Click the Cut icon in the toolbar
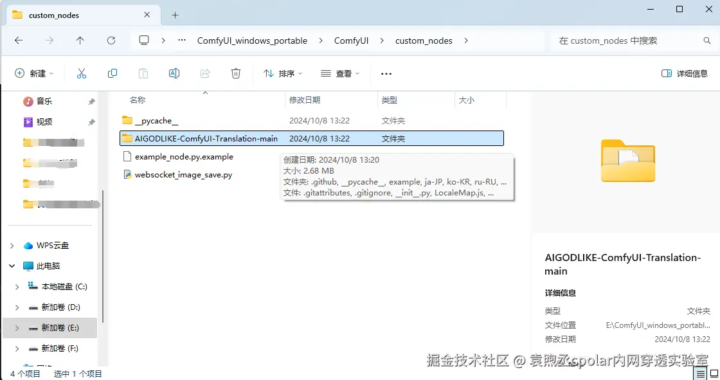720x380 pixels. [x=82, y=73]
